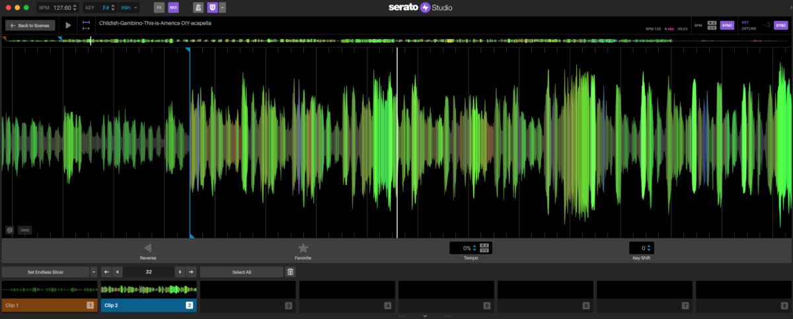Change project key F# stepper
This screenshot has width=793, height=319.
(x=113, y=7)
